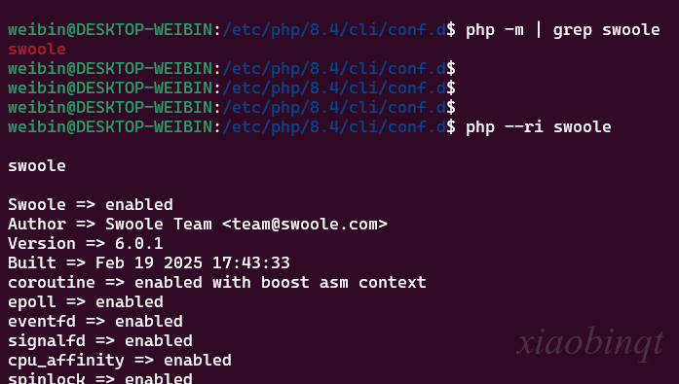
Task: Click the 'signalfd => enabled' line
Action: [100, 341]
